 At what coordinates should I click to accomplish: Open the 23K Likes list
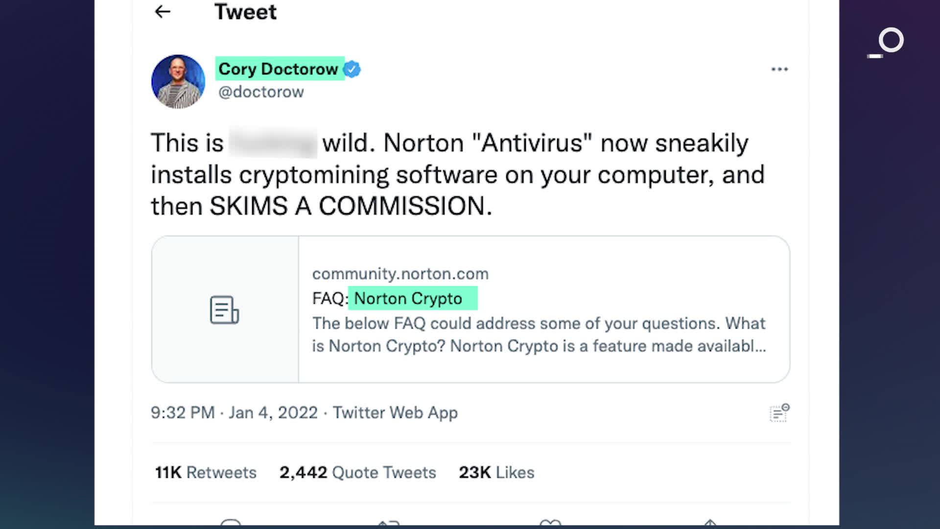495,472
